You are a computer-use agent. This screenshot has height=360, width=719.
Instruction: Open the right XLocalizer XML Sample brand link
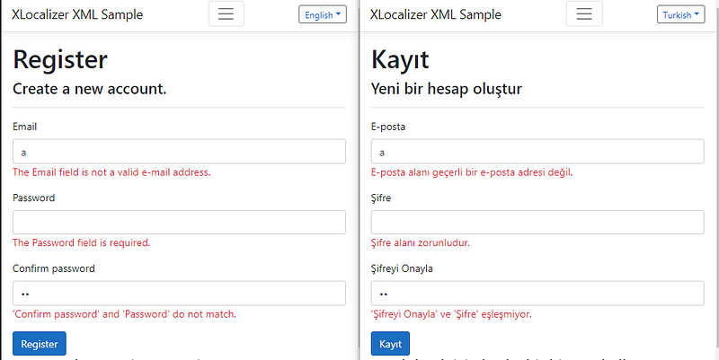[x=436, y=14]
